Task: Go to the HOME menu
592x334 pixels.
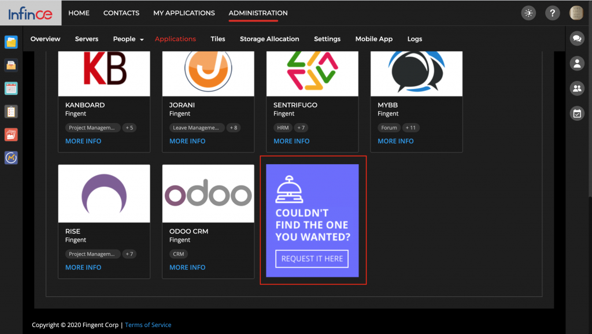Action: coord(79,13)
